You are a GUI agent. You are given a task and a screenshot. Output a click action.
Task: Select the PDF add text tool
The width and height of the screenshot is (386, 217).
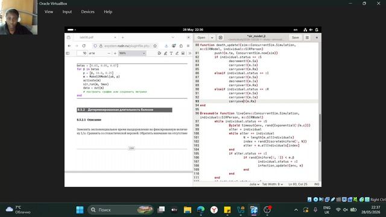(171, 53)
